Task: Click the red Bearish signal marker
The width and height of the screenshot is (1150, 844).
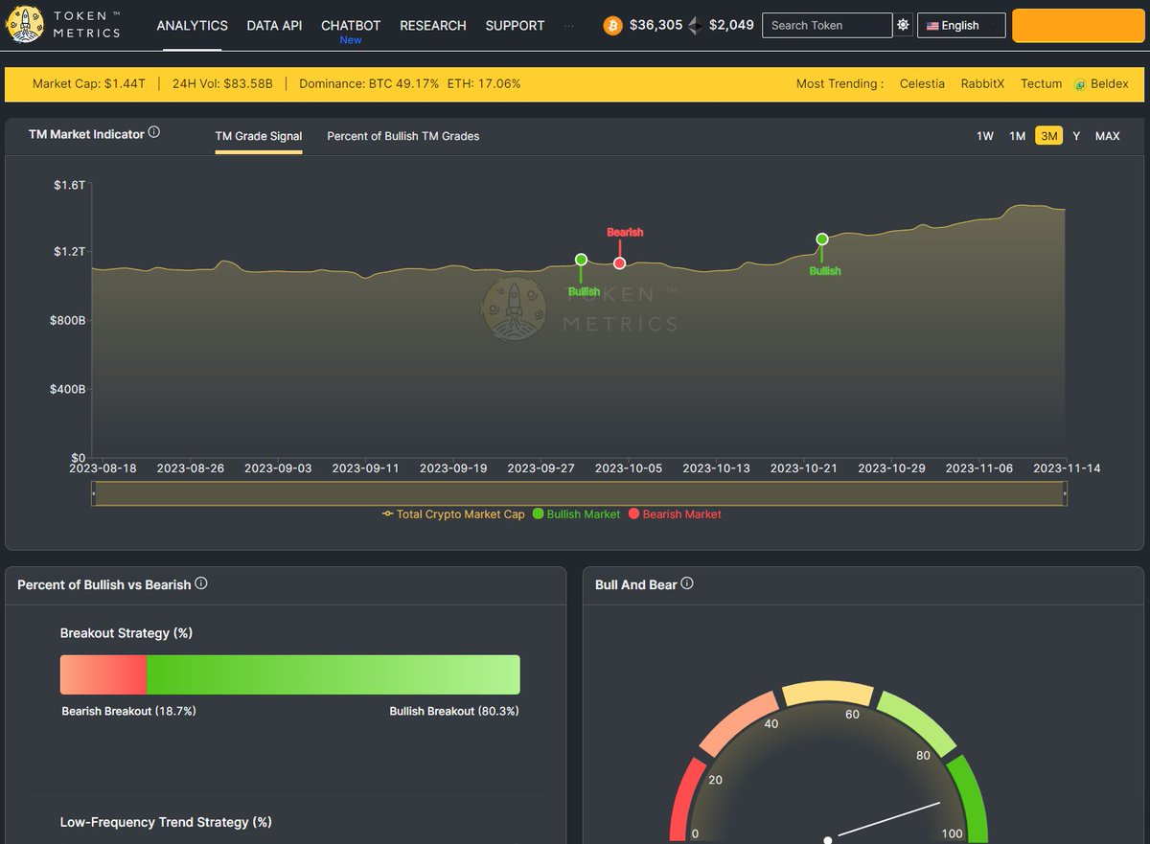Action: click(x=620, y=262)
